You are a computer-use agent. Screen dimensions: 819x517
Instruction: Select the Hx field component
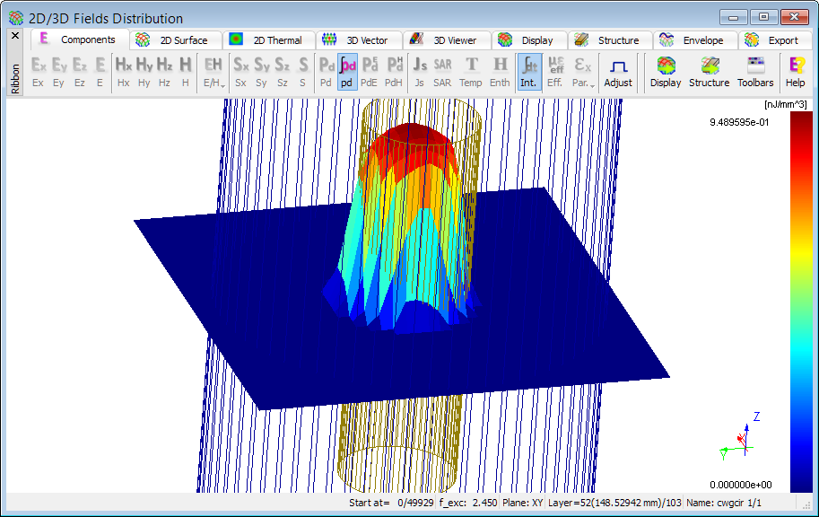pyautogui.click(x=123, y=72)
